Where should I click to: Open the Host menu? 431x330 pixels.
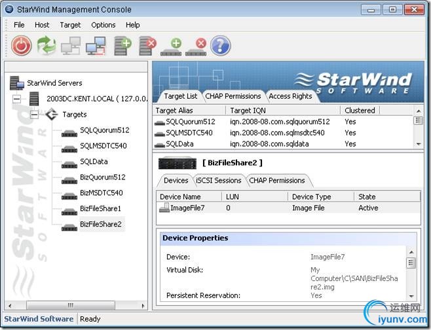coord(42,25)
